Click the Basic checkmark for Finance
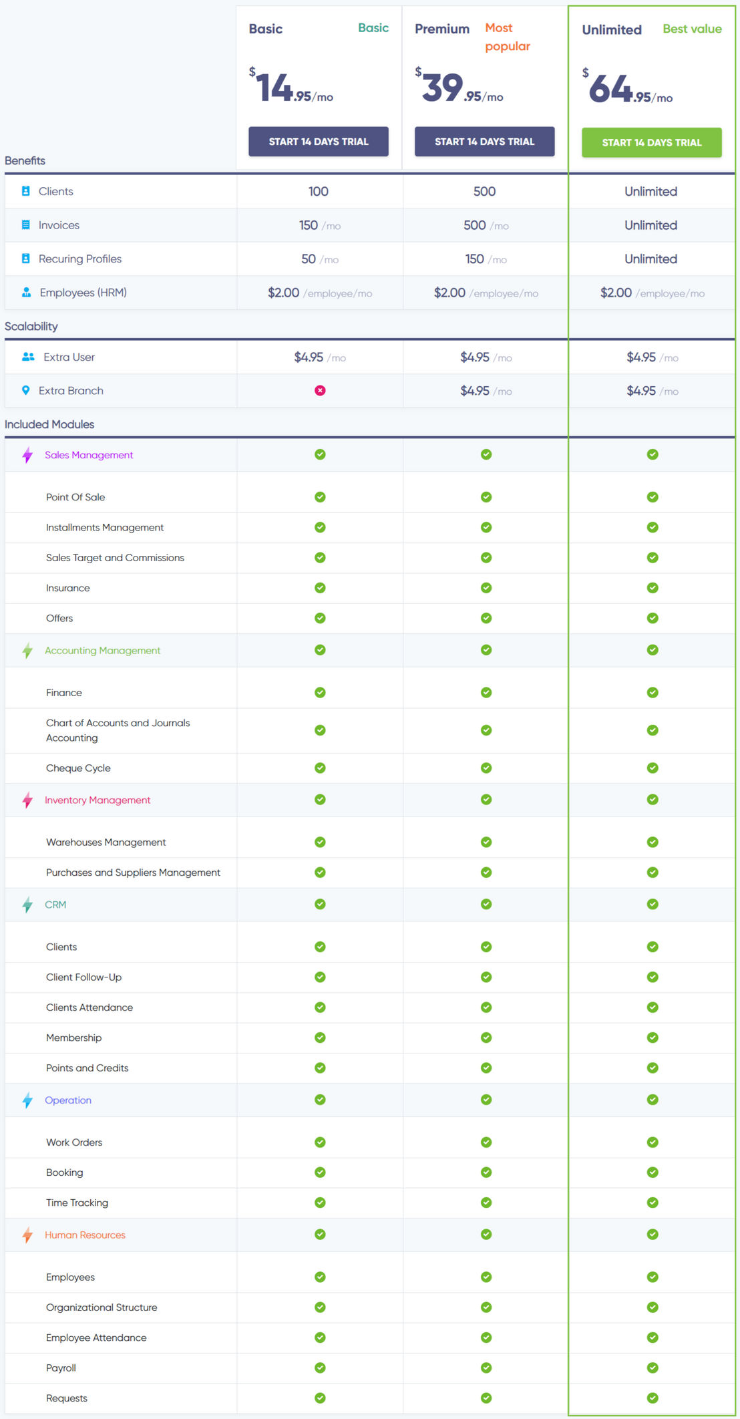The image size is (740, 1419). 320,692
